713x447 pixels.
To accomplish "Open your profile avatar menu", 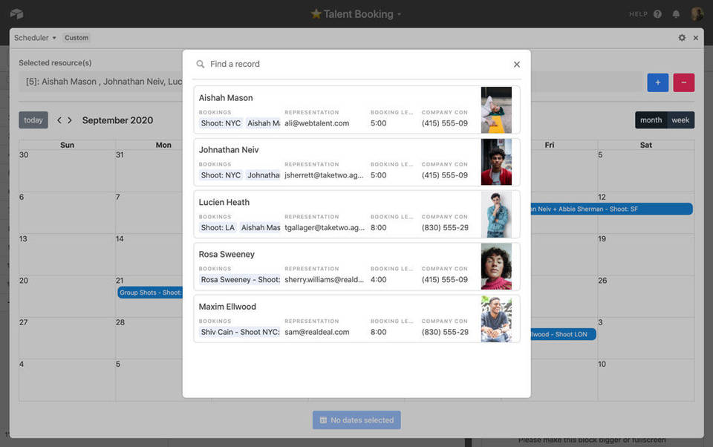I will pyautogui.click(x=697, y=13).
